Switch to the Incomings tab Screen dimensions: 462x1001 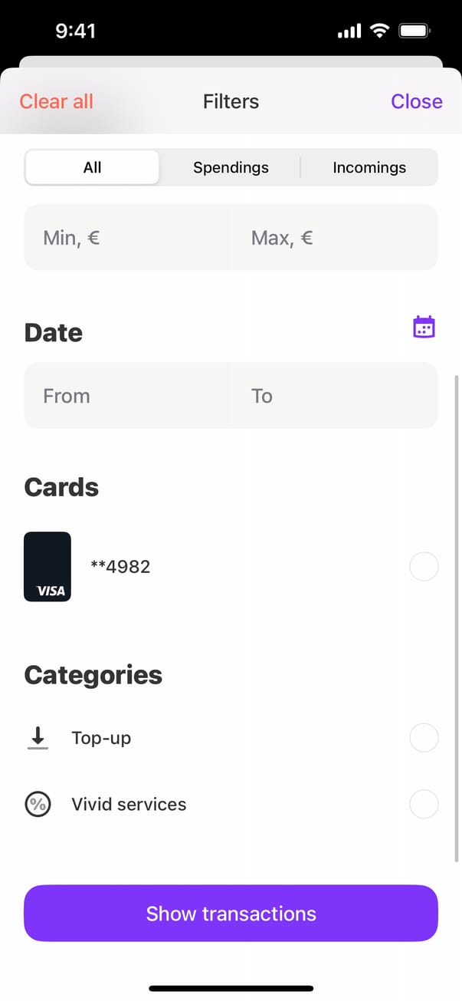coord(369,167)
